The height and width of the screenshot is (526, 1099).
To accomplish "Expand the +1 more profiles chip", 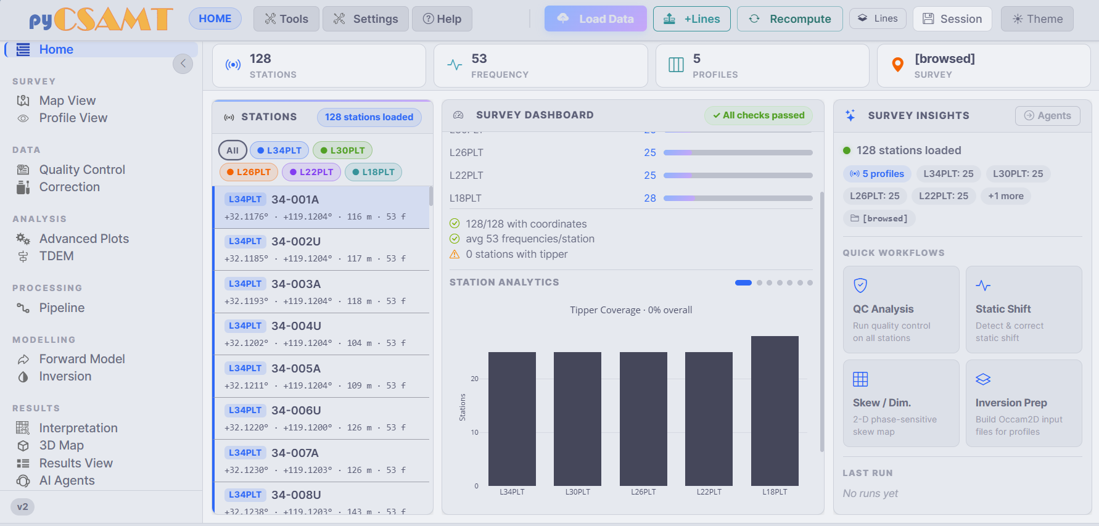I will [x=1005, y=196].
